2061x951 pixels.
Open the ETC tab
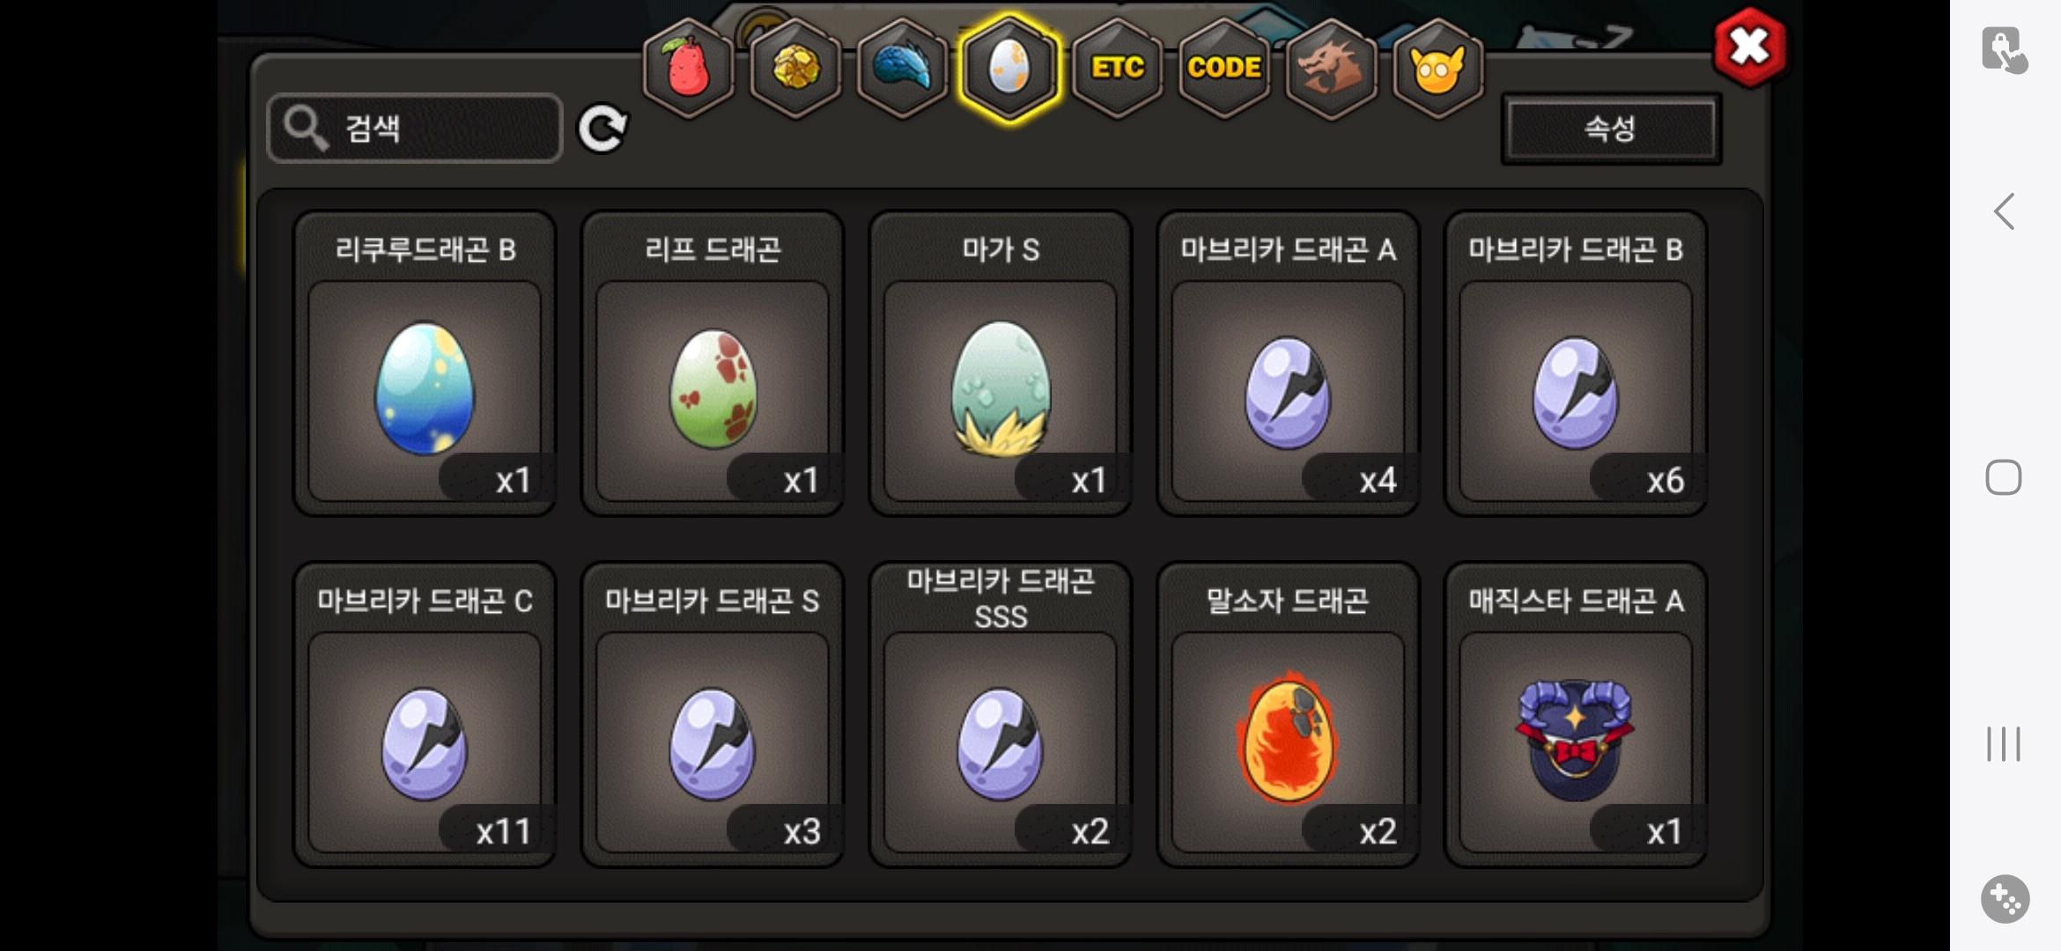click(1117, 68)
